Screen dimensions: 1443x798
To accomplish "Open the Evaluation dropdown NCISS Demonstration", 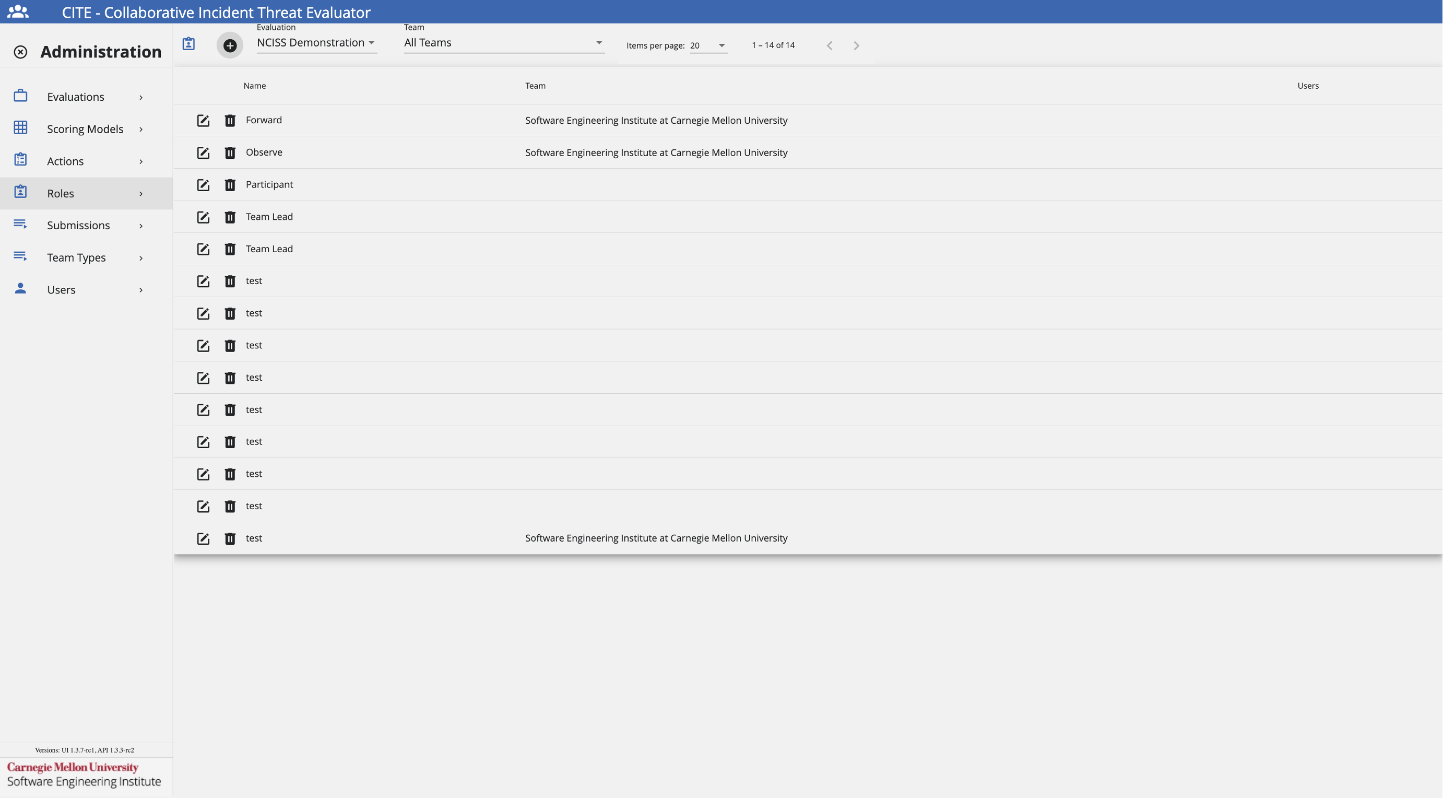I will tap(316, 43).
